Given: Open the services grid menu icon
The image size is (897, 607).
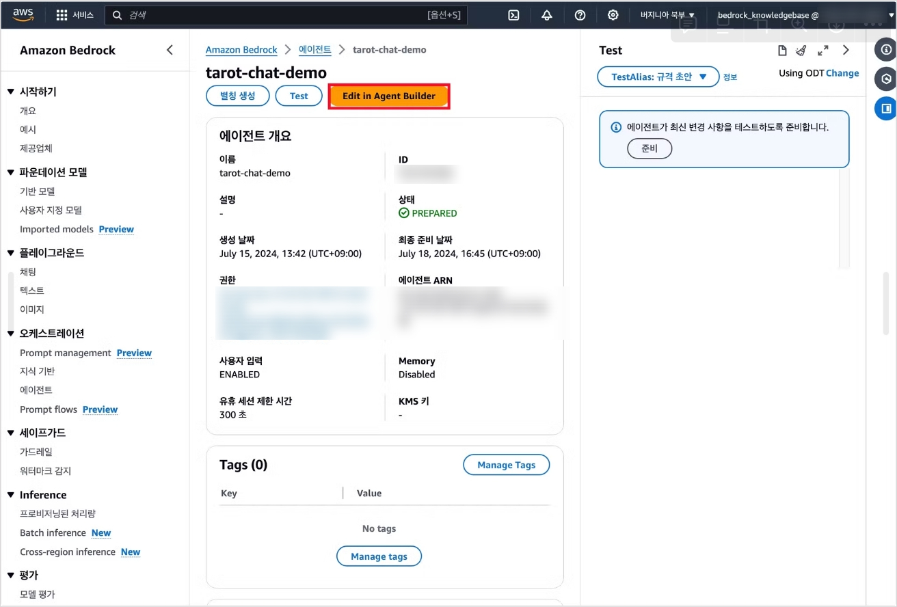Looking at the screenshot, I should tap(62, 15).
